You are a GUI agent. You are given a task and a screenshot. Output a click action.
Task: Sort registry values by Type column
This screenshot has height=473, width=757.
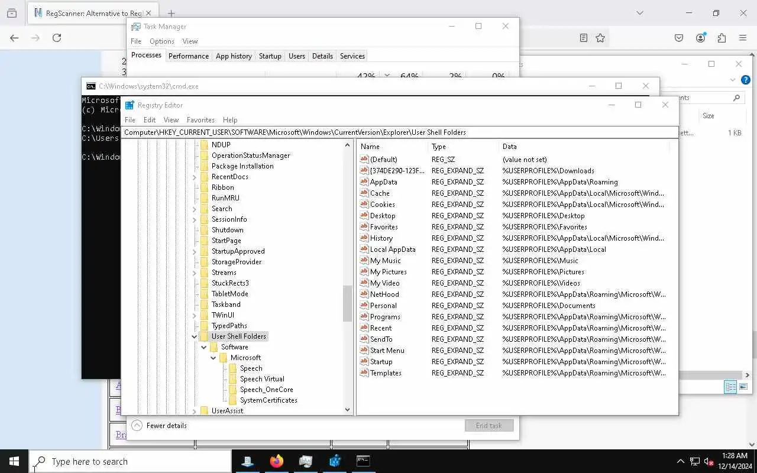[x=463, y=146]
